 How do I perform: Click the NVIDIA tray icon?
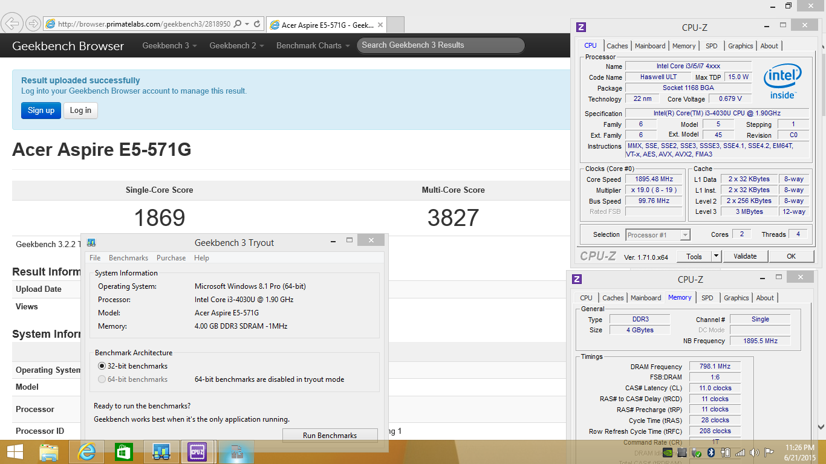coord(668,453)
